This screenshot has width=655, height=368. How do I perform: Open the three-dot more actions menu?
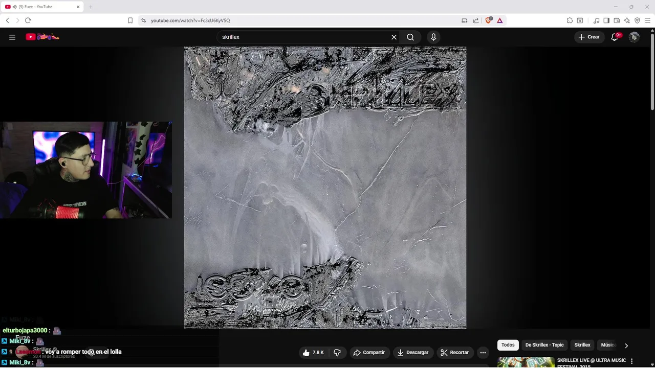point(483,352)
